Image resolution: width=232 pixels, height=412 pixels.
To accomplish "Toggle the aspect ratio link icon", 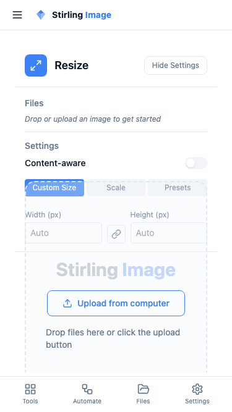I will point(116,234).
